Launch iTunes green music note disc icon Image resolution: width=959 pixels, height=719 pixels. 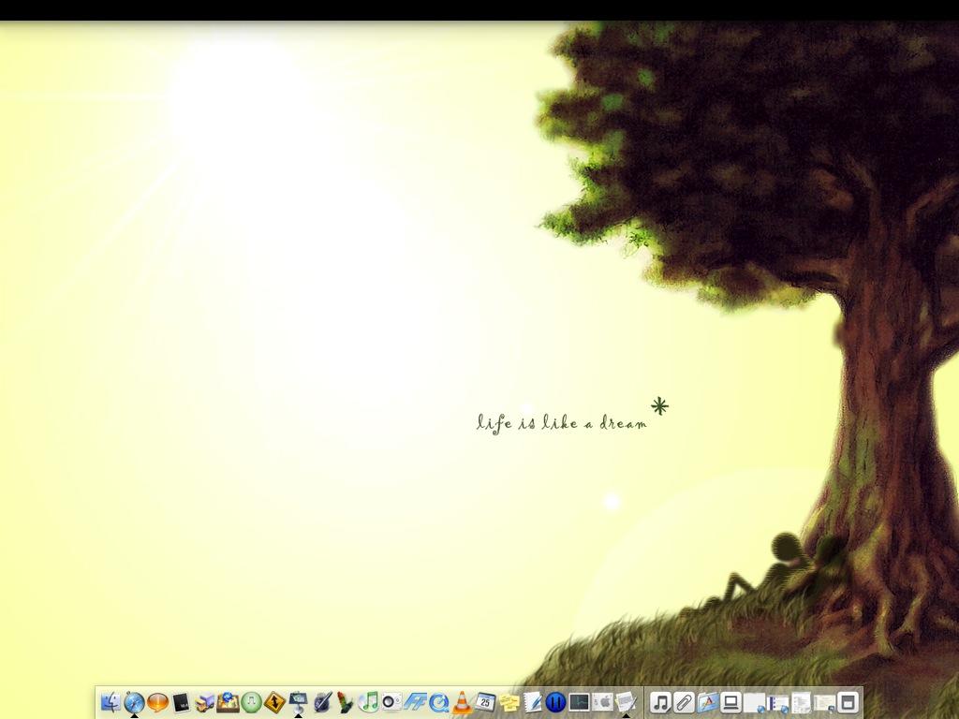click(368, 702)
